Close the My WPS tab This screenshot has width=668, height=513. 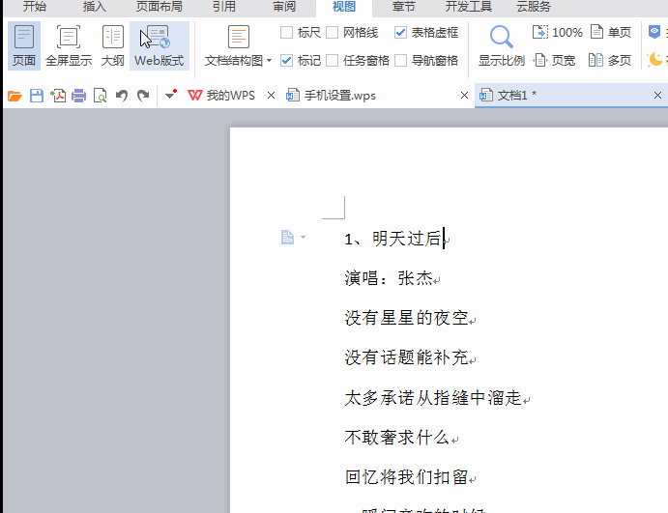point(271,96)
